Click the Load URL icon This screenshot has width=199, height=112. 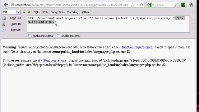(4, 18)
